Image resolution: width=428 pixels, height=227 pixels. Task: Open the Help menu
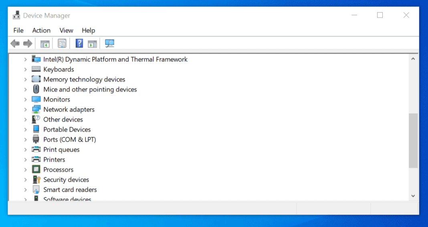pos(88,30)
